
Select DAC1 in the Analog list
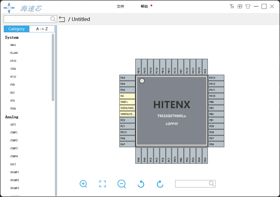click(x=13, y=164)
